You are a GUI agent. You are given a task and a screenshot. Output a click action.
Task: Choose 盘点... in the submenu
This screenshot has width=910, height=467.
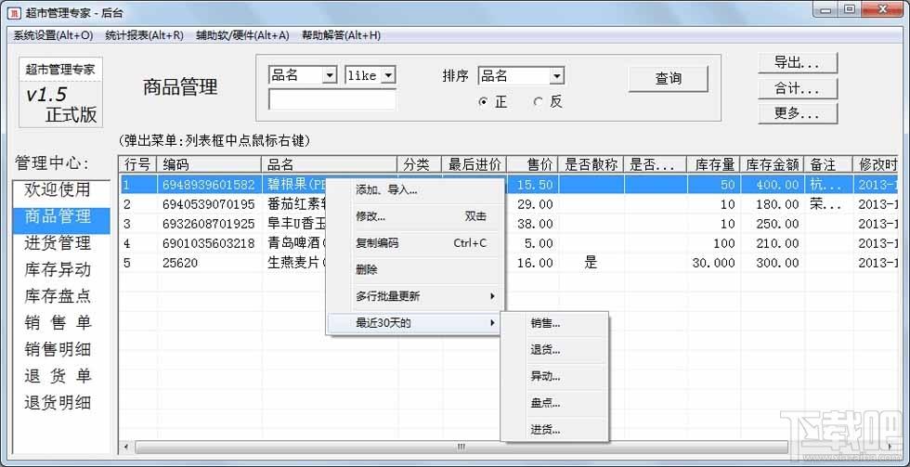[554, 403]
